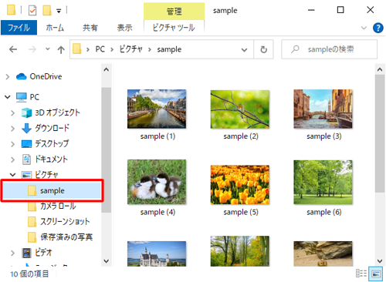Collapse the ピクチャ tree node
This screenshot has width=386, height=282.
pyautogui.click(x=12, y=175)
